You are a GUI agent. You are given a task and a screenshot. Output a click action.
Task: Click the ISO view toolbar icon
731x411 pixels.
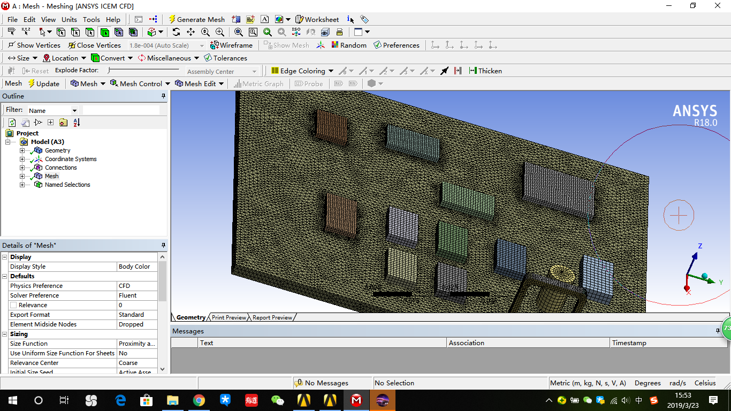(295, 32)
